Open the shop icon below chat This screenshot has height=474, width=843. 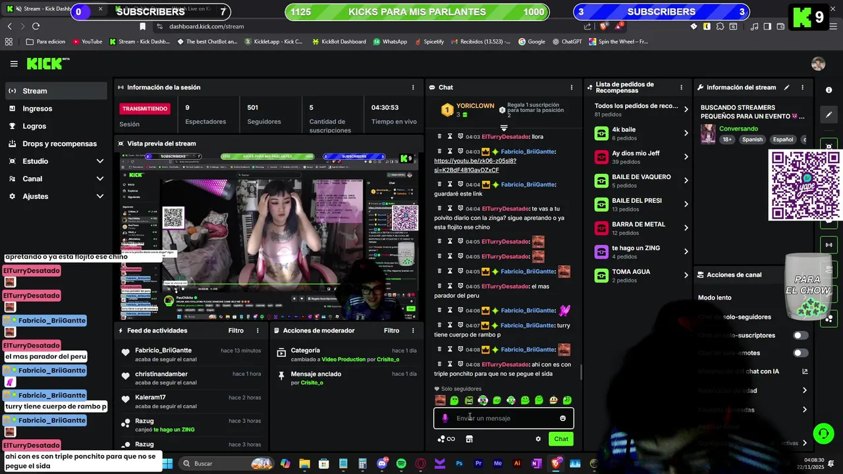coord(469,439)
